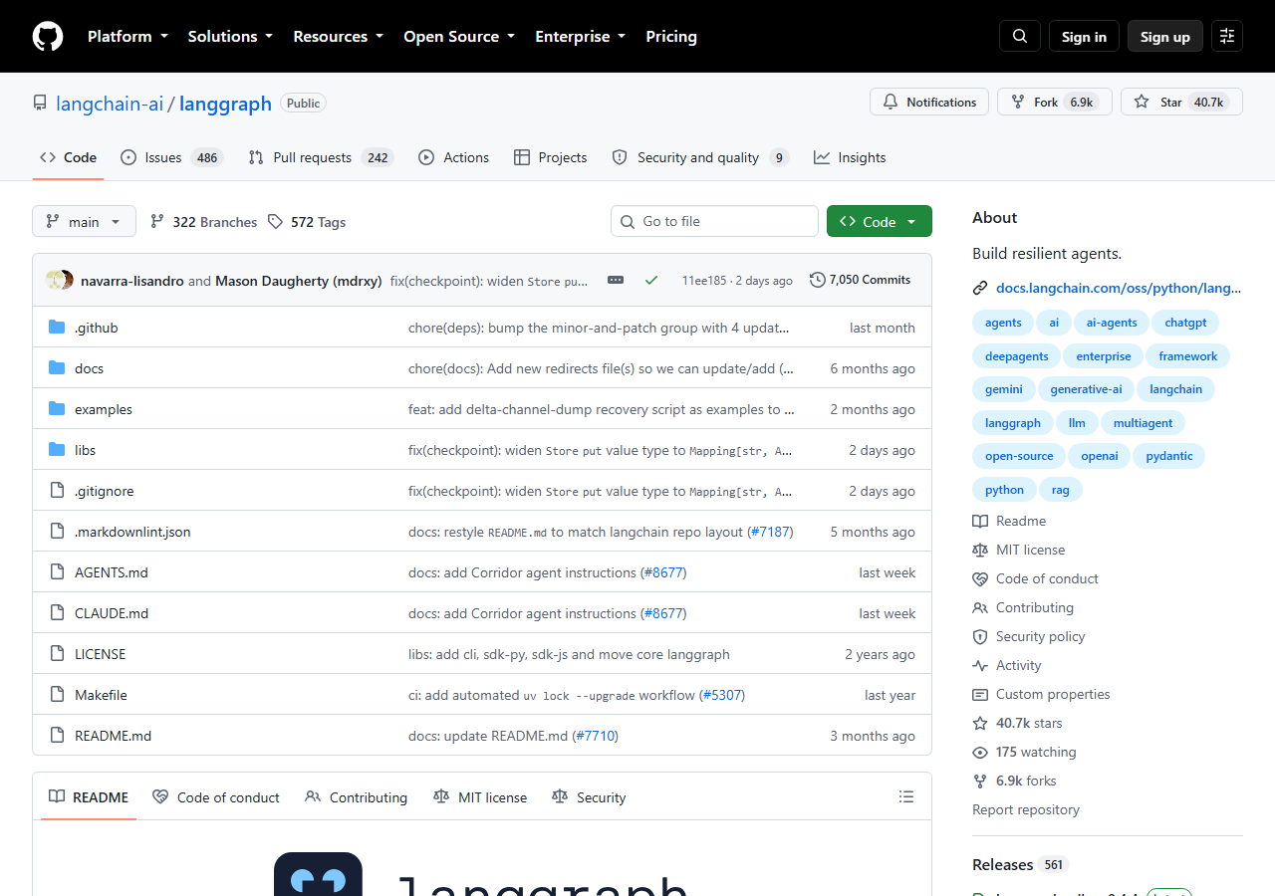The width and height of the screenshot is (1275, 896).
Task: Open the MIT license sidebar link
Action: pyautogui.click(x=1019, y=550)
